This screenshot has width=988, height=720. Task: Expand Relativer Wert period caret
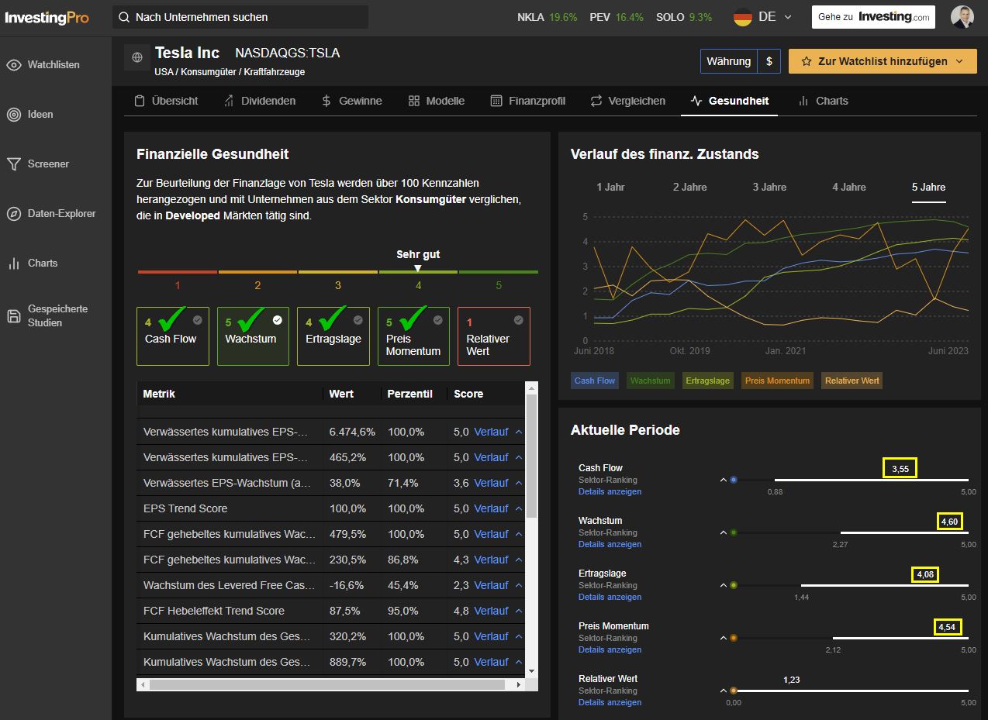[724, 691]
